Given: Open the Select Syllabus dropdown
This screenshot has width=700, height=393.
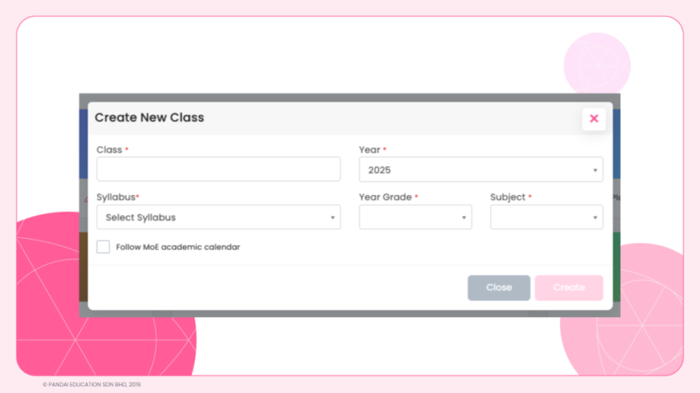Looking at the screenshot, I should (218, 217).
